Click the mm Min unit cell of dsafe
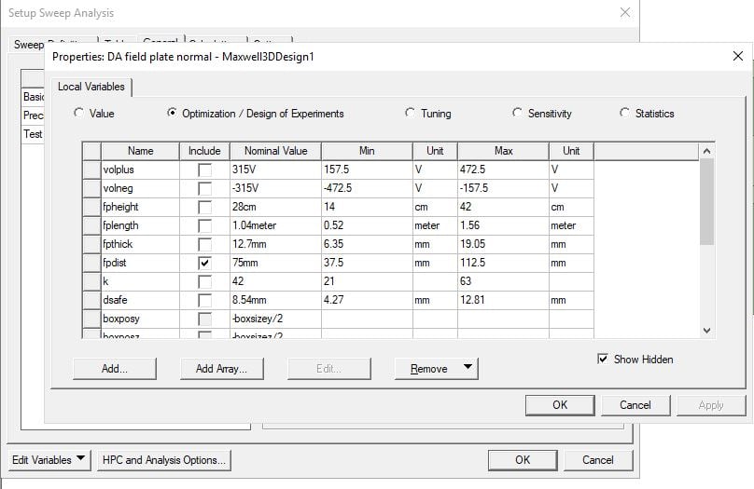This screenshot has width=754, height=489. pyautogui.click(x=435, y=301)
